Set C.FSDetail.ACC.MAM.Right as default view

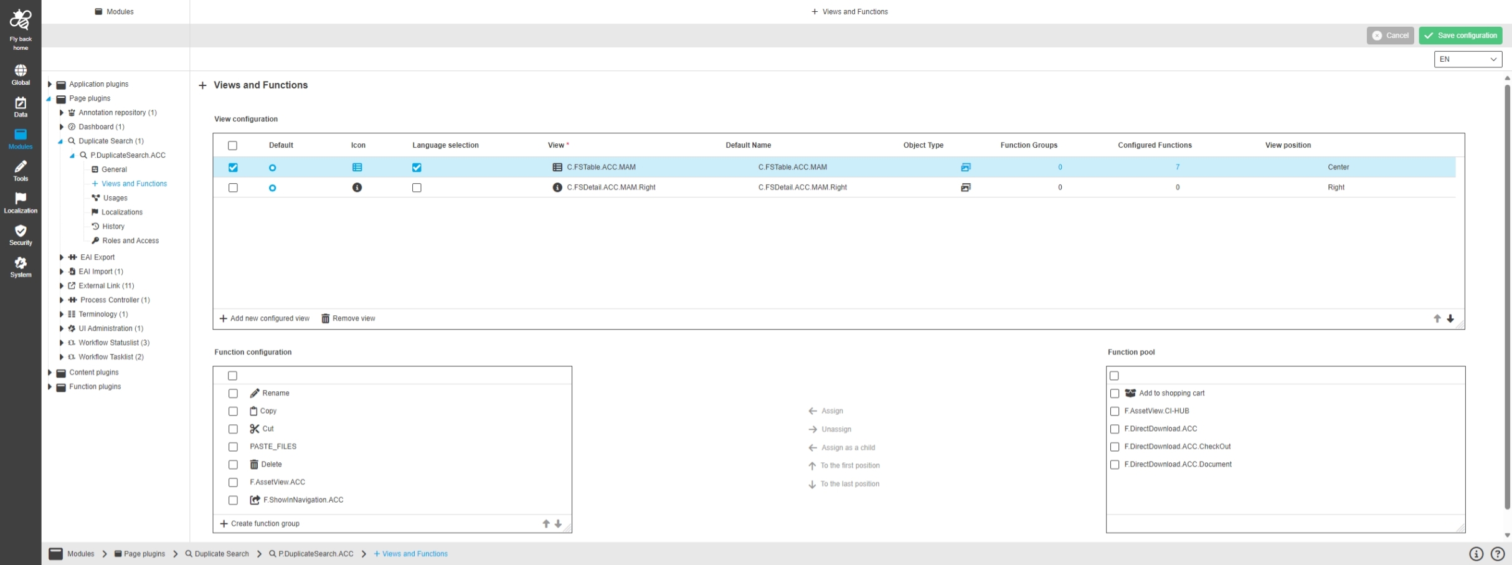pos(272,188)
